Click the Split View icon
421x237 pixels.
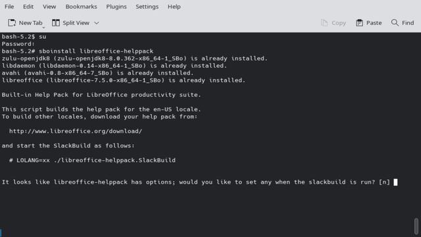pyautogui.click(x=55, y=23)
